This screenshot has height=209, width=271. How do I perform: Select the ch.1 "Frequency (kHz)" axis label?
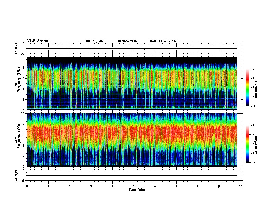coord(19,79)
